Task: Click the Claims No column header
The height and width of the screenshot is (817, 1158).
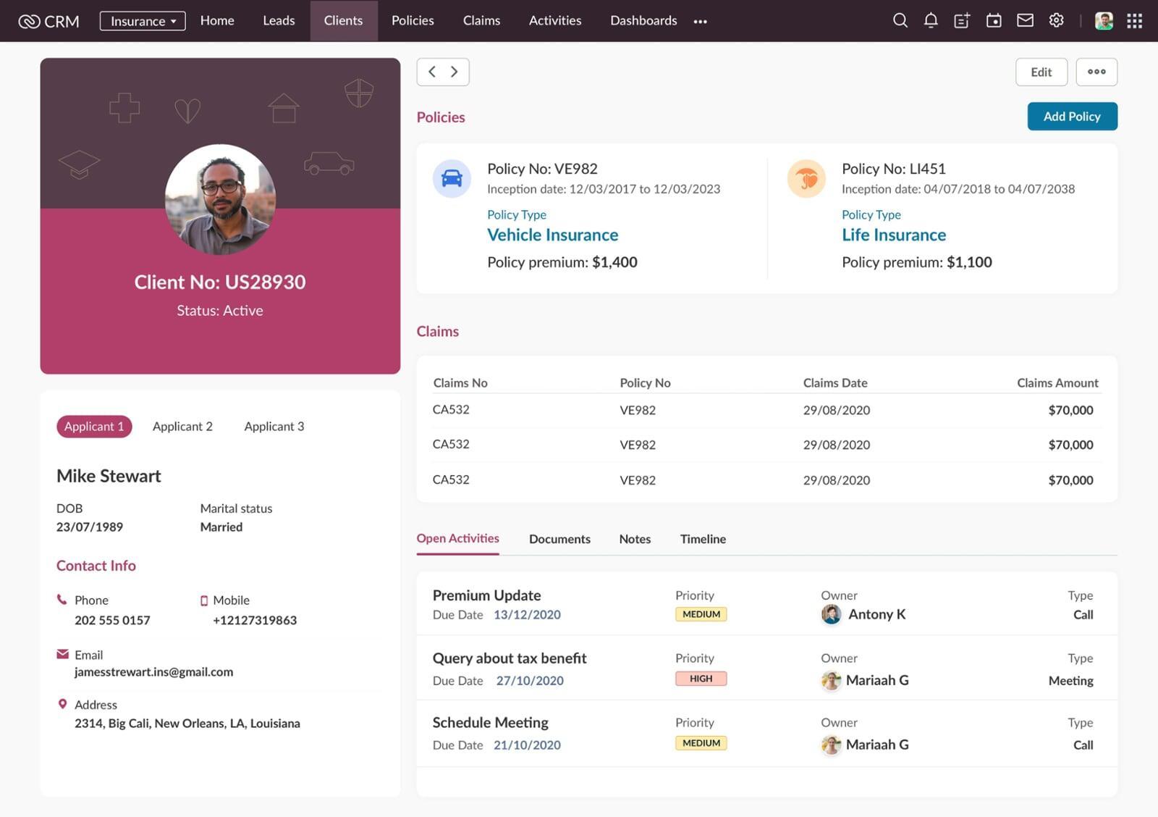Action: [460, 382]
